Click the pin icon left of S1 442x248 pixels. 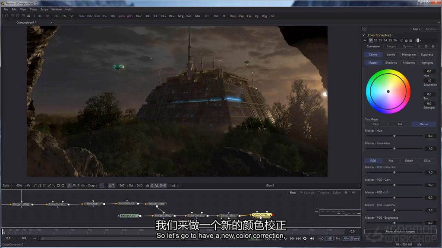[x=366, y=40]
